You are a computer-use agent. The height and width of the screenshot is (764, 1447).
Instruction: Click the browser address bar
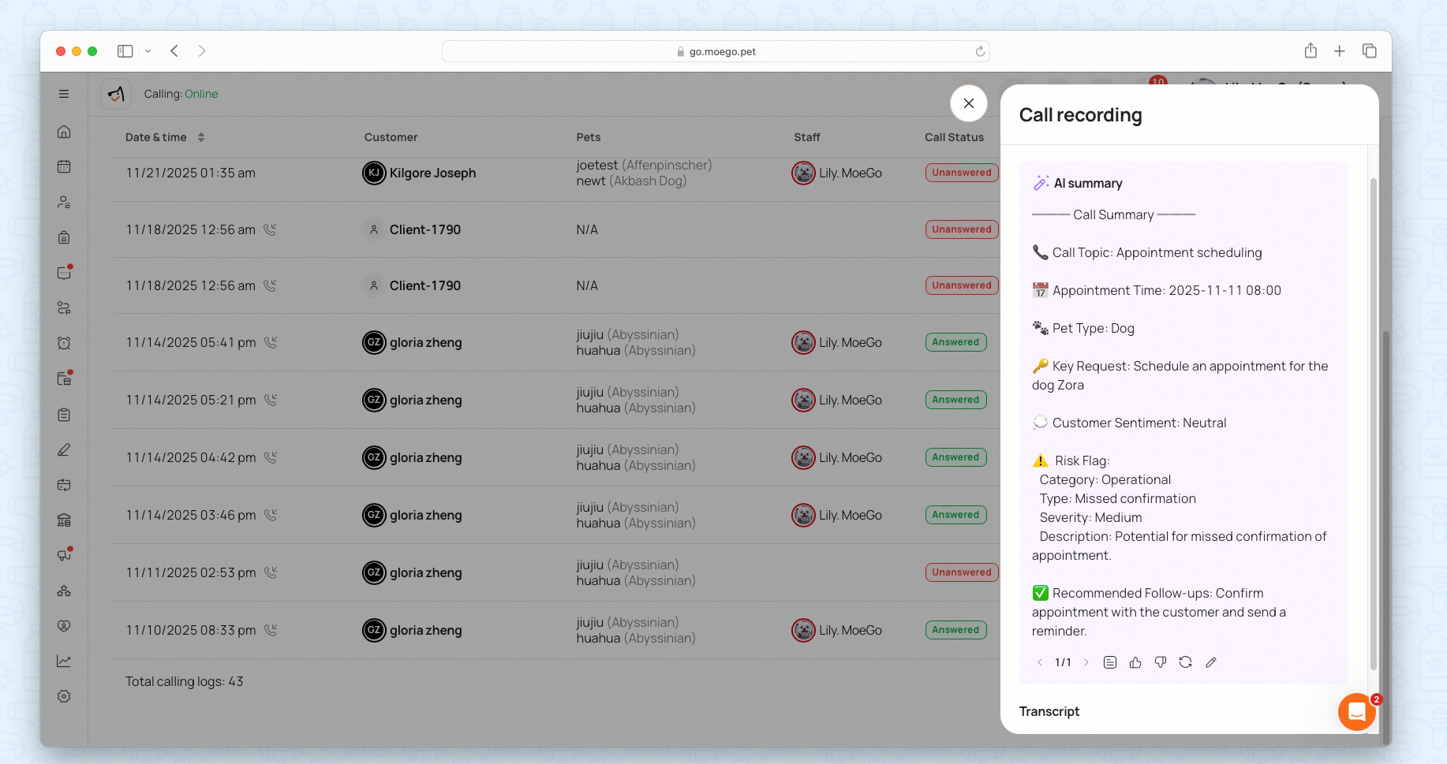pos(716,51)
